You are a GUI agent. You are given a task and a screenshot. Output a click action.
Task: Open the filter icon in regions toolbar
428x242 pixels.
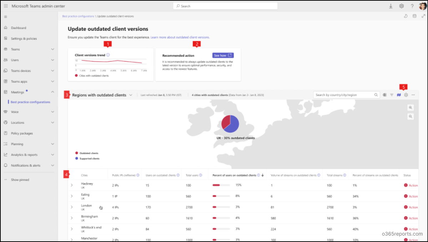(392, 95)
